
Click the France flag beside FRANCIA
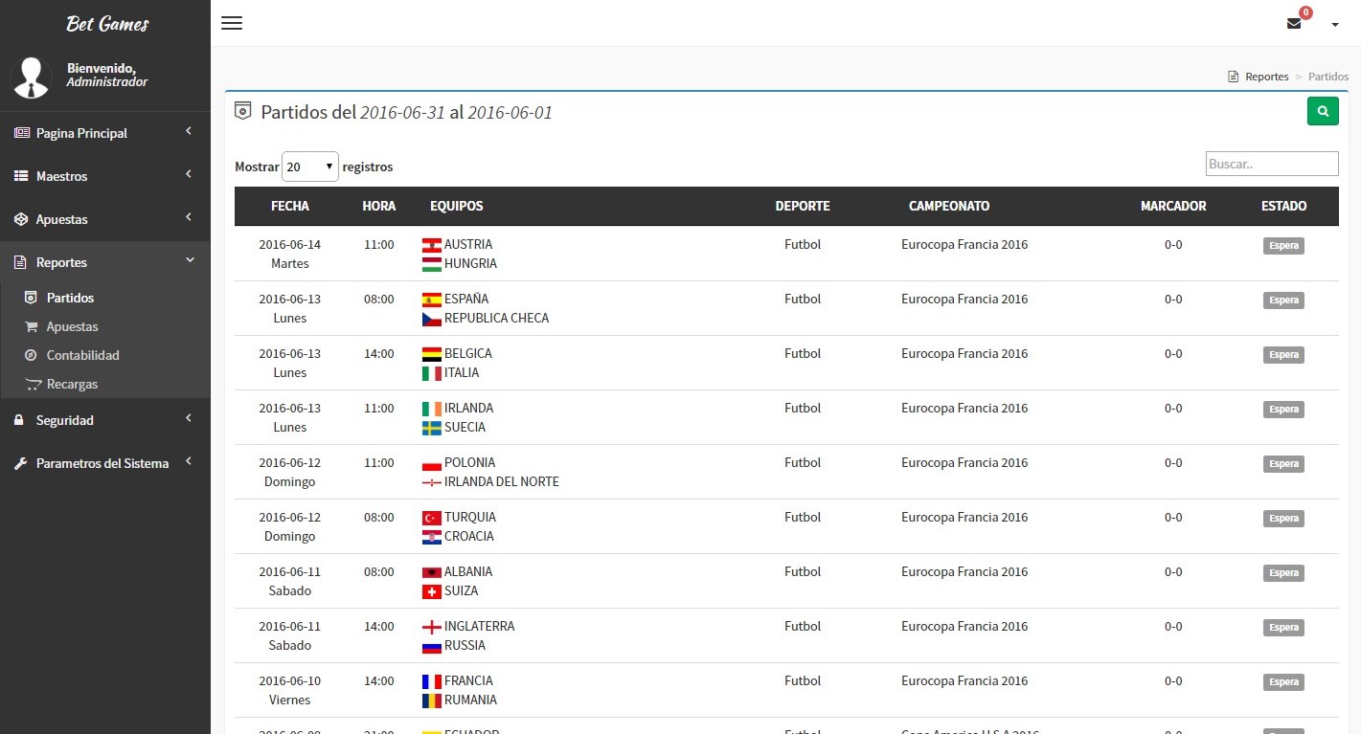(431, 681)
